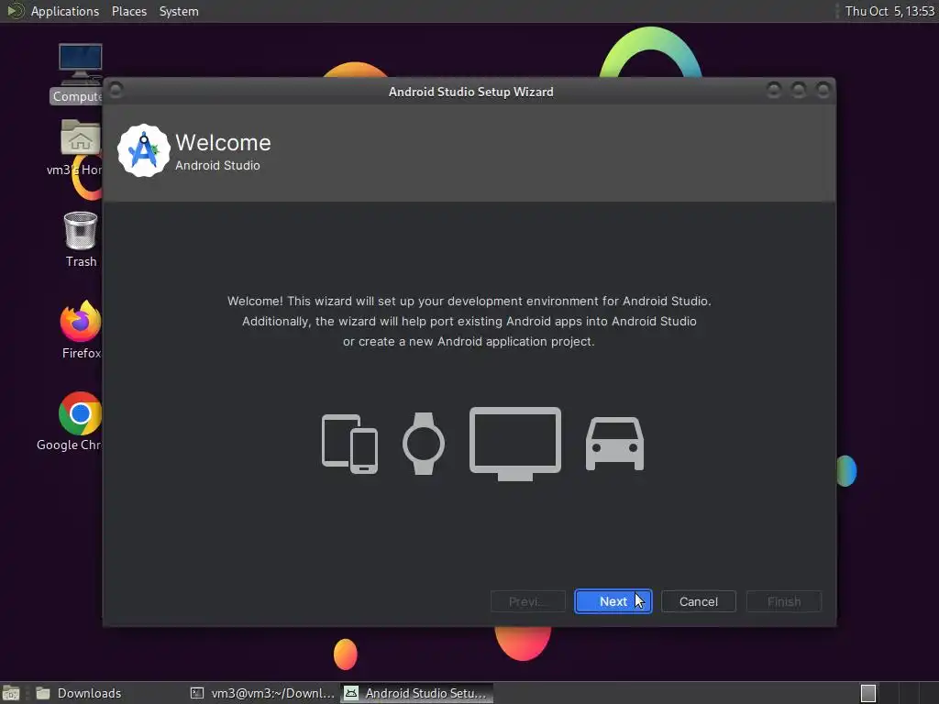Screen dimensions: 939x704
Task: Click the 'Android Studio' subtitle text
Action: click(217, 165)
